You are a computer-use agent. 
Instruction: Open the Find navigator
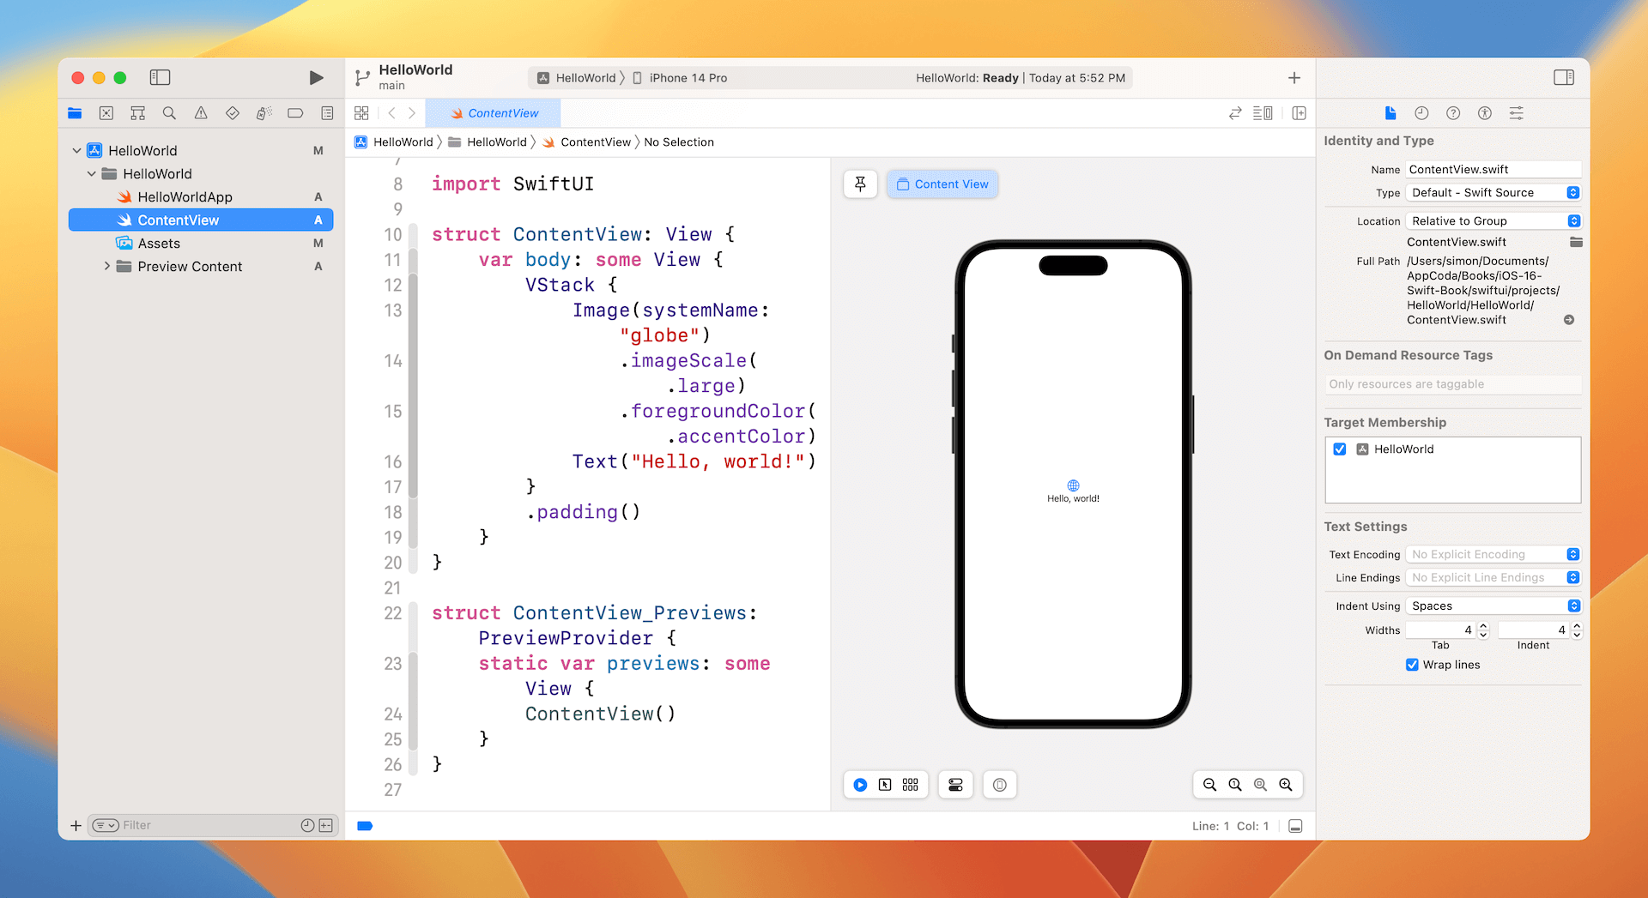tap(169, 112)
